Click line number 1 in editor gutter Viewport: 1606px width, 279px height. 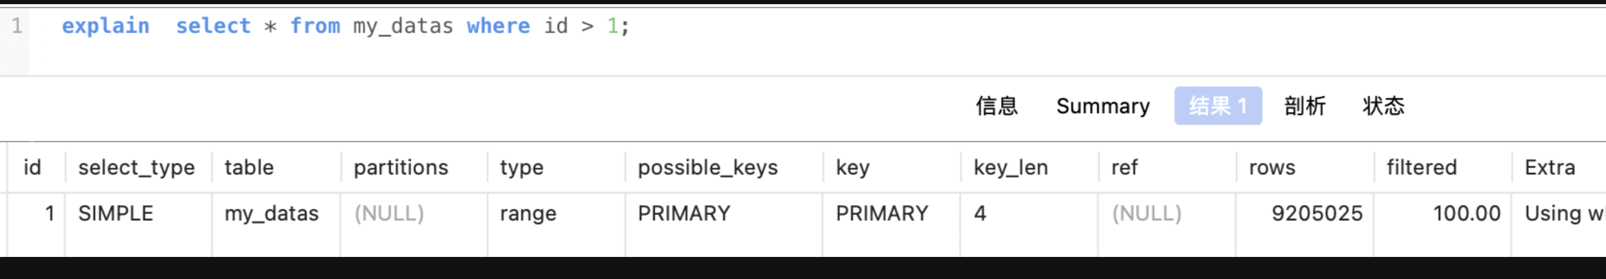click(17, 26)
